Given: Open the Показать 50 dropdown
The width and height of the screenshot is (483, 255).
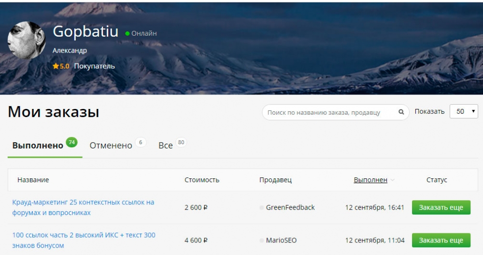Looking at the screenshot, I should (464, 111).
